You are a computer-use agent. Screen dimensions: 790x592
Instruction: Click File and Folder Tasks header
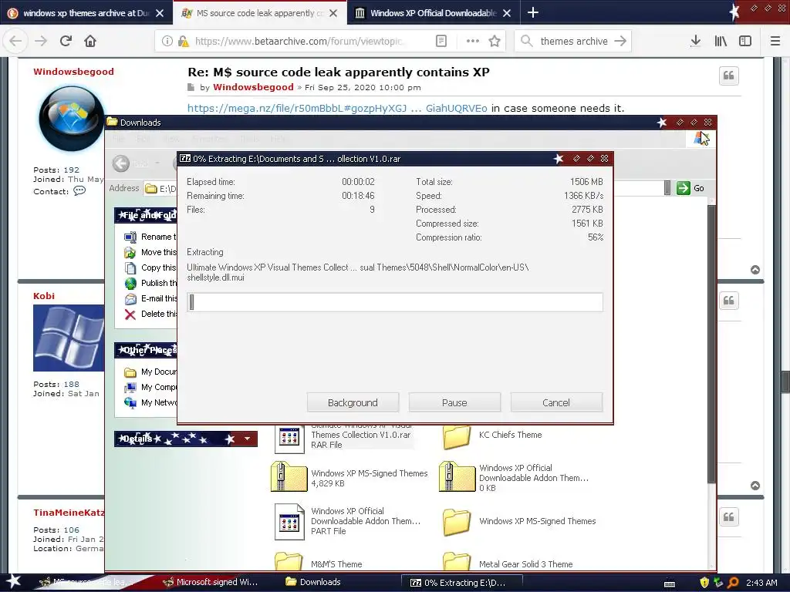(146, 215)
